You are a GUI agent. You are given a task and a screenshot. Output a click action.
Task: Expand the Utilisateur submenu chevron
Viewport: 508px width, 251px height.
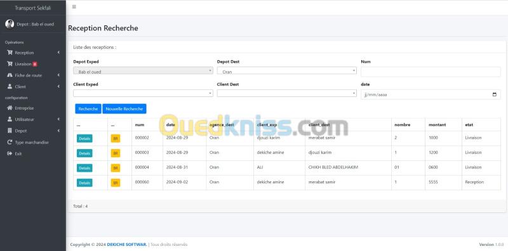click(x=58, y=119)
